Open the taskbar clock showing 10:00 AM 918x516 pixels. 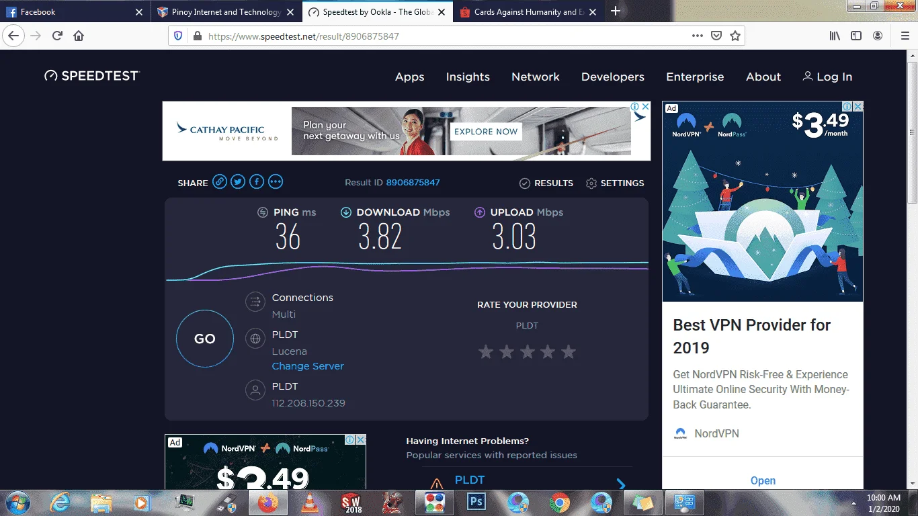click(x=883, y=503)
